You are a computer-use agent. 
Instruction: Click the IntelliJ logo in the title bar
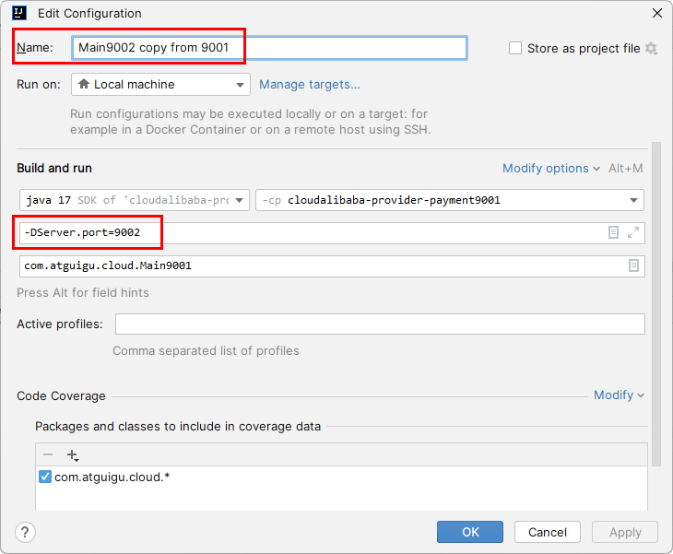click(x=19, y=14)
